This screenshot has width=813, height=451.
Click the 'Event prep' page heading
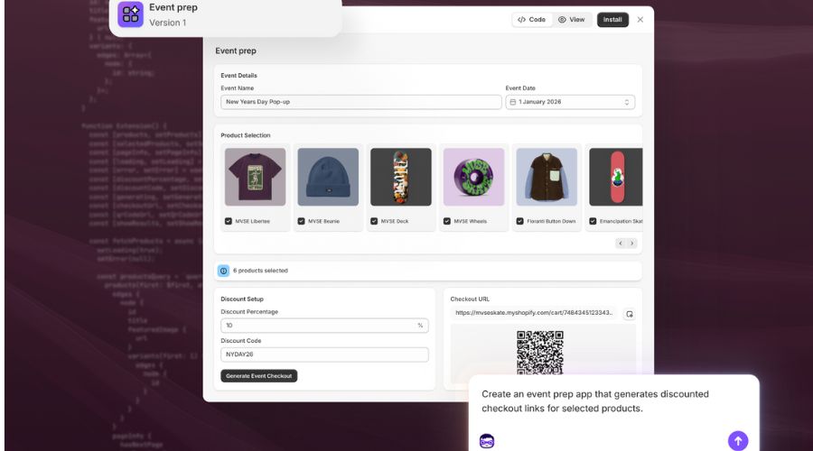pyautogui.click(x=236, y=51)
